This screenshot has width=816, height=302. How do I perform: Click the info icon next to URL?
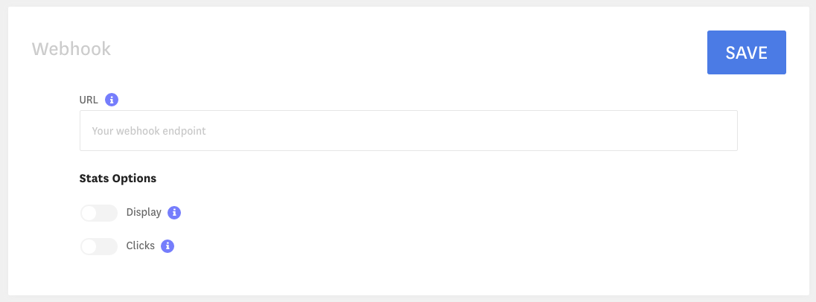(112, 100)
